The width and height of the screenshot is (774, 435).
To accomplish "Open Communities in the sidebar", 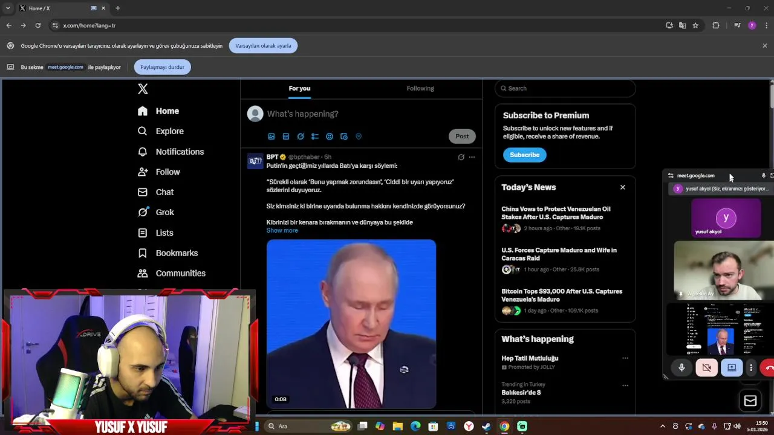I will 172,273.
